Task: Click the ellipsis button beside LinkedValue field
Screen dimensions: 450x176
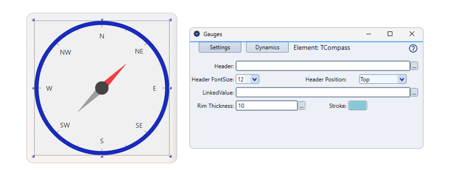Action: click(x=414, y=92)
